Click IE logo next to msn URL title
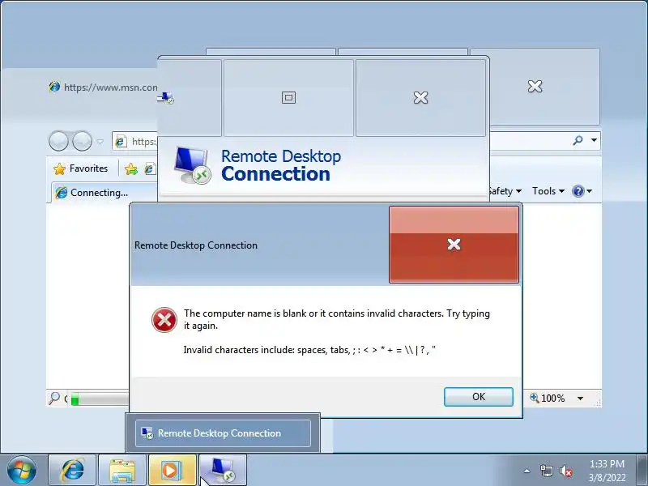 coord(54,87)
